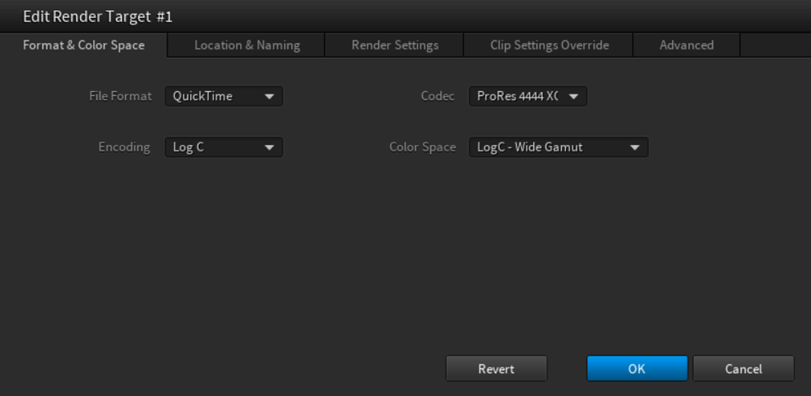The image size is (811, 396).
Task: Open the Location & Naming tab
Action: (246, 45)
